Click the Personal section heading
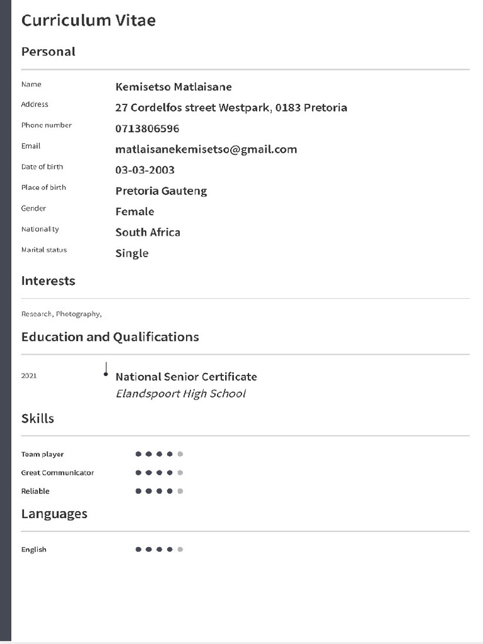483x644 pixels. click(x=48, y=52)
